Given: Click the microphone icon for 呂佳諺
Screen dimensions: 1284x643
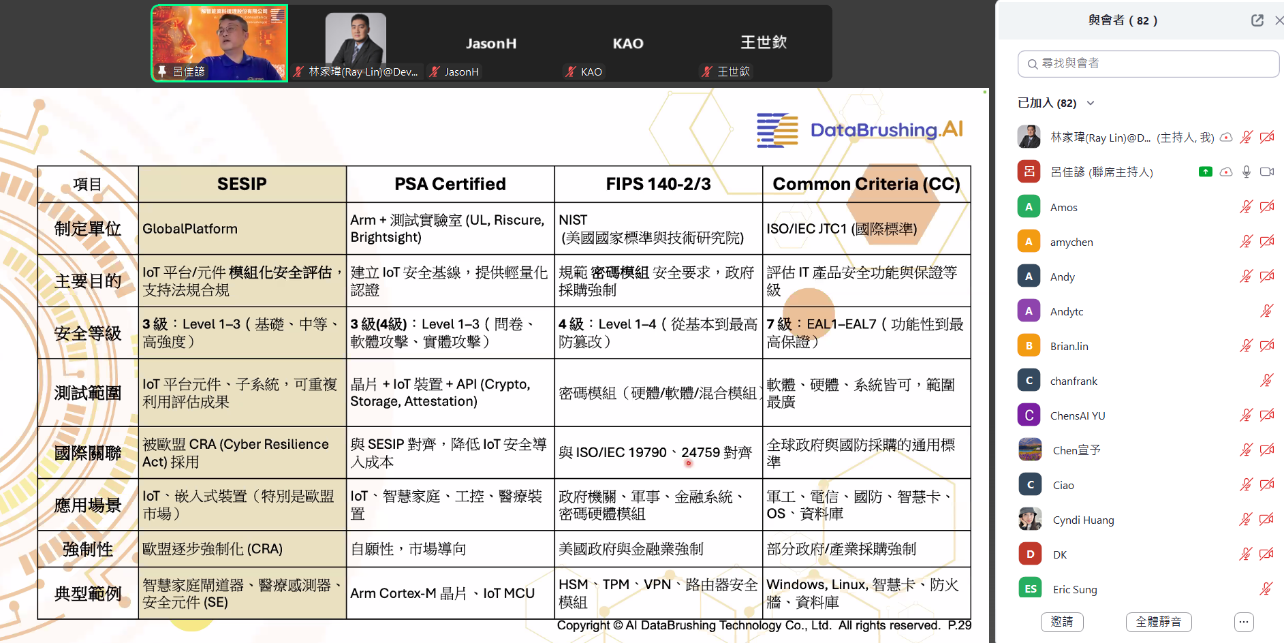Looking at the screenshot, I should (1246, 172).
